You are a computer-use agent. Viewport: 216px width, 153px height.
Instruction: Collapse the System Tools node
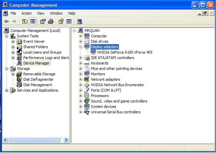(x=7, y=36)
